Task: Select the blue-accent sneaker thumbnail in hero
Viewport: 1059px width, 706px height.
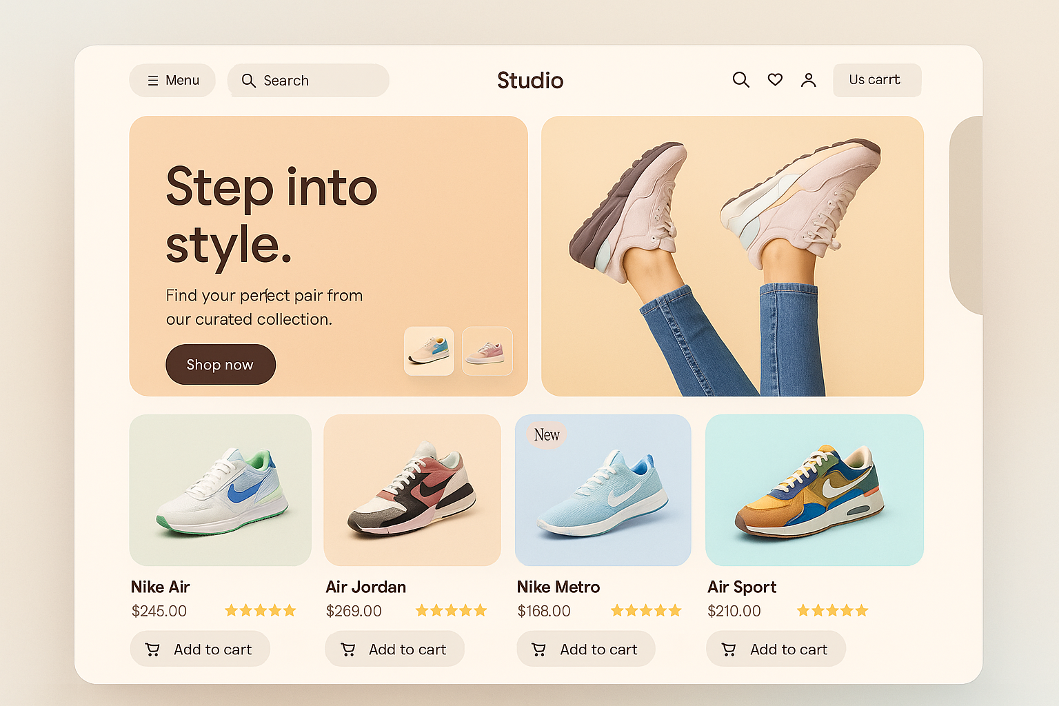Action: (429, 351)
